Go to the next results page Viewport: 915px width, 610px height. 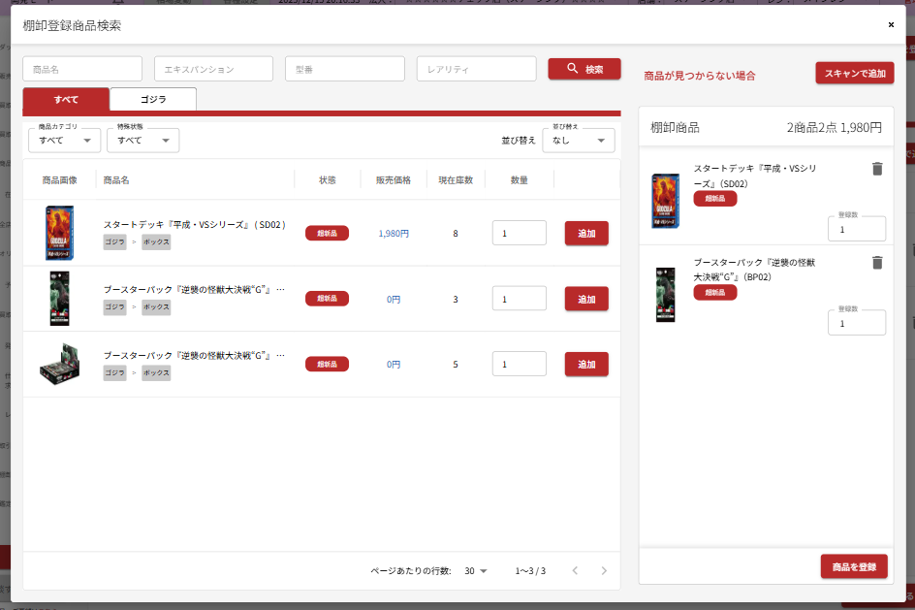604,571
